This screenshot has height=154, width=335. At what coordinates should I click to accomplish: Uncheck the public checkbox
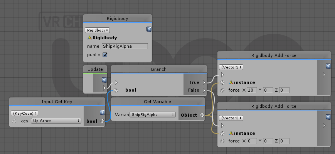click(105, 55)
